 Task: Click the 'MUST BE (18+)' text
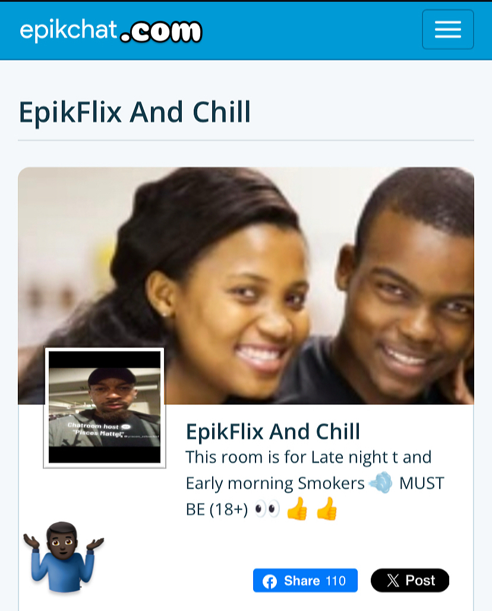315,496
